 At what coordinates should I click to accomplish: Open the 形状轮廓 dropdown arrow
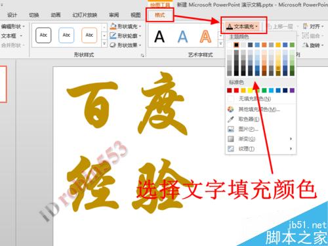[140, 36]
